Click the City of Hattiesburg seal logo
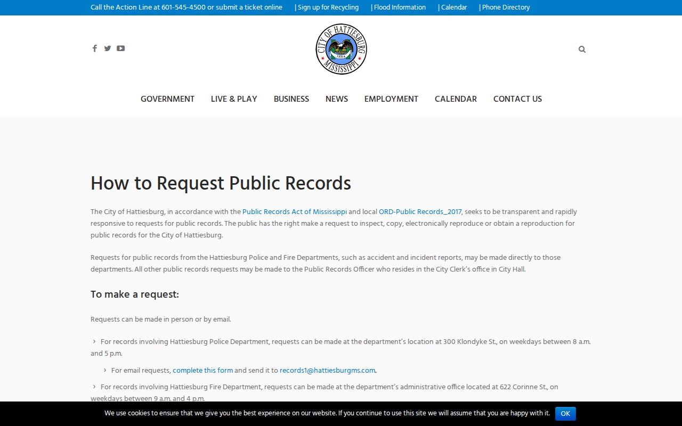Image resolution: width=682 pixels, height=426 pixels. pyautogui.click(x=341, y=49)
